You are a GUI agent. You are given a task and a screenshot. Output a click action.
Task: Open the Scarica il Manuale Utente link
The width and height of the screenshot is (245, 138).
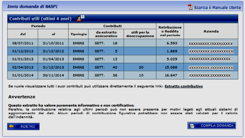click(x=217, y=7)
